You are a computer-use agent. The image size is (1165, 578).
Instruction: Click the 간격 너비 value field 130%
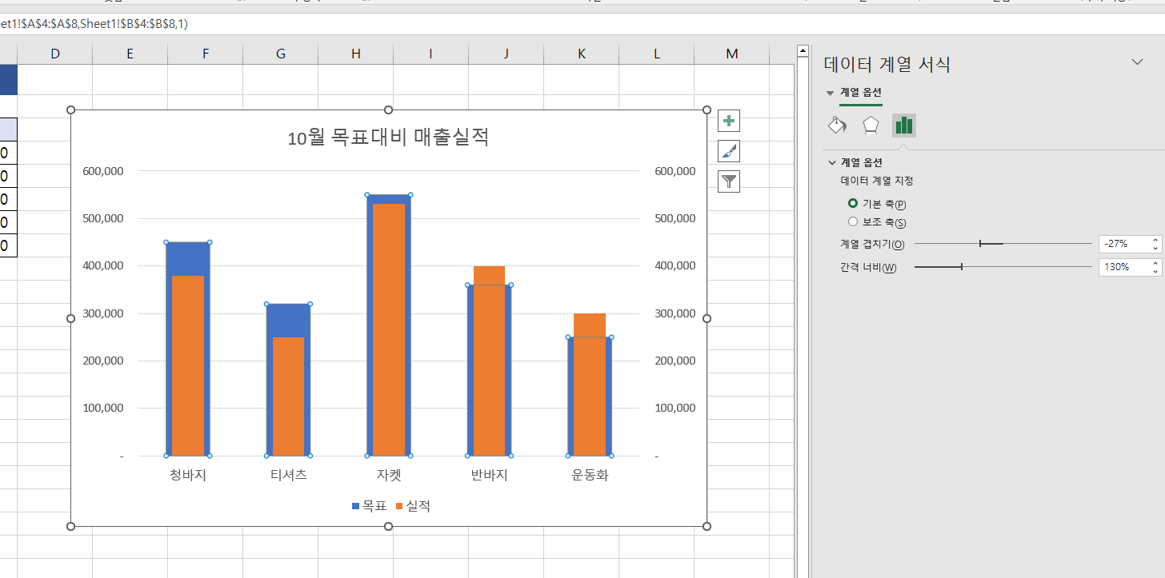coord(1123,267)
